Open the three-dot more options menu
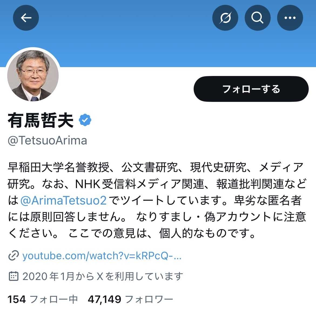Screen dimensions: 316x318 click(290, 18)
